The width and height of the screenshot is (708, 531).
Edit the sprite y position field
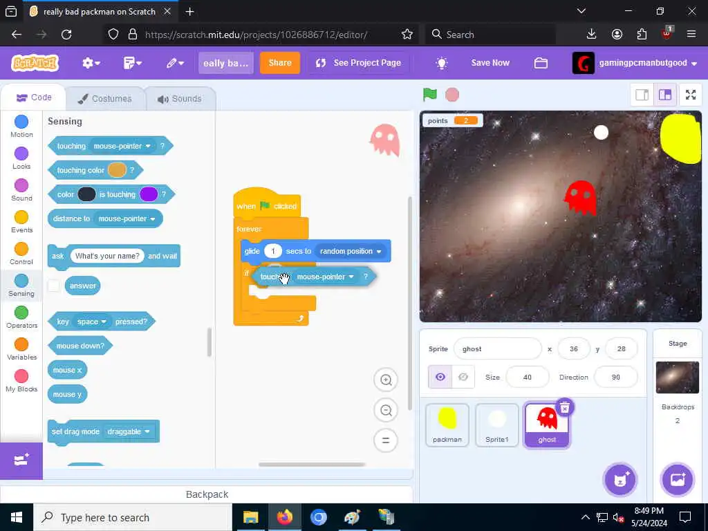[622, 348]
